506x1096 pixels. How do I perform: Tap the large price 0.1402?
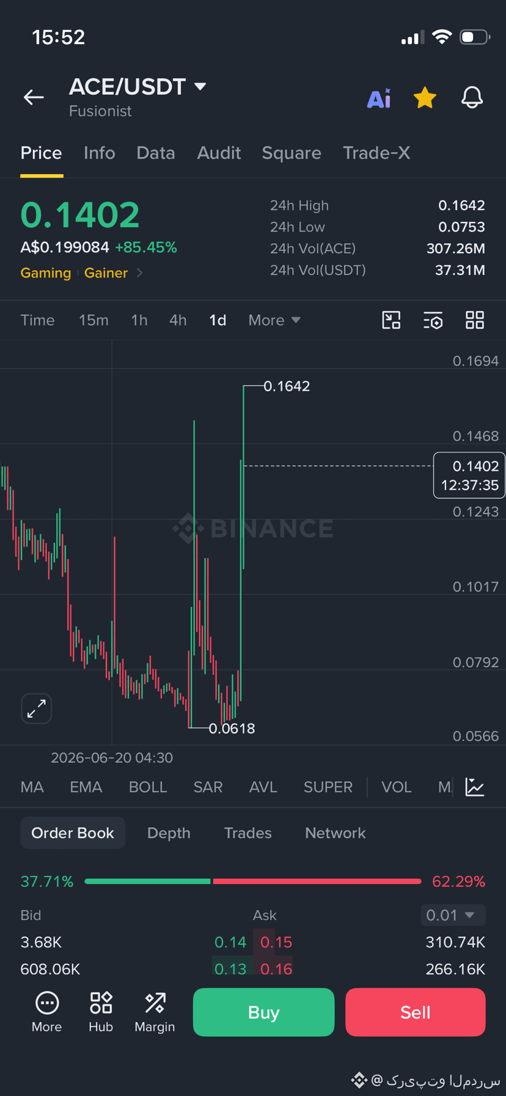pos(80,215)
